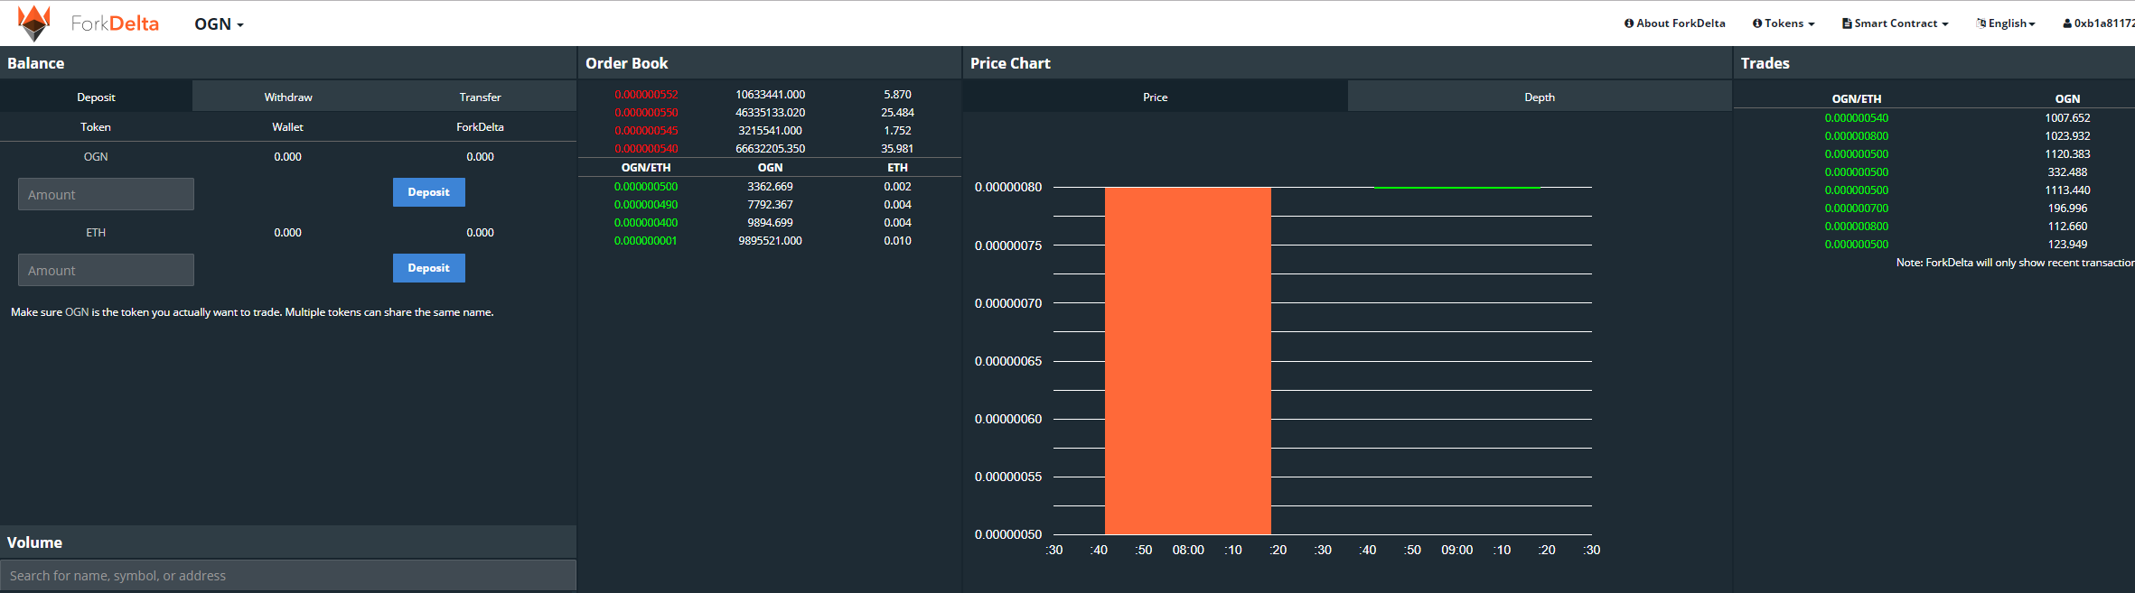Open trade with 1113.440 OGN
Image resolution: width=2135 pixels, height=593 pixels.
pos(1934,190)
